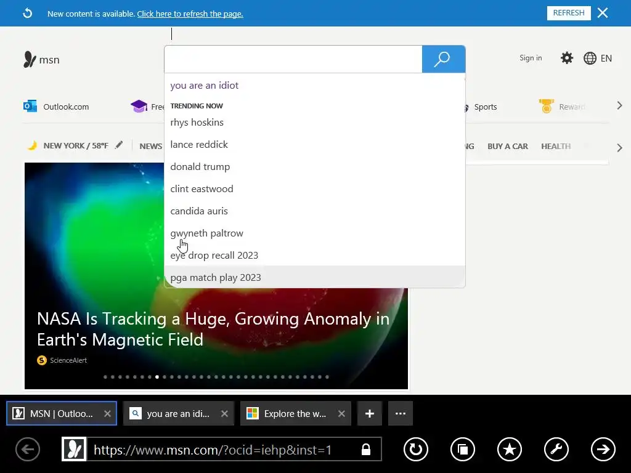
Task: Open the page tools wrench button
Action: pos(556,449)
